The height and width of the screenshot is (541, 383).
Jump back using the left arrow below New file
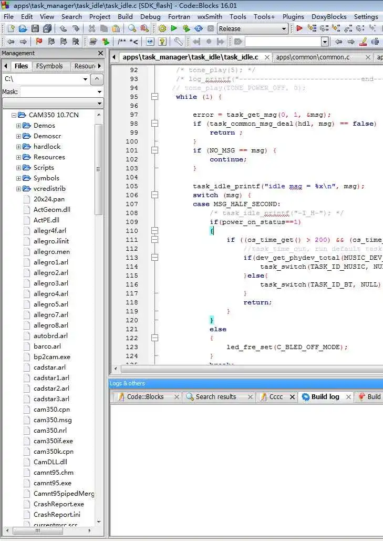[11, 42]
